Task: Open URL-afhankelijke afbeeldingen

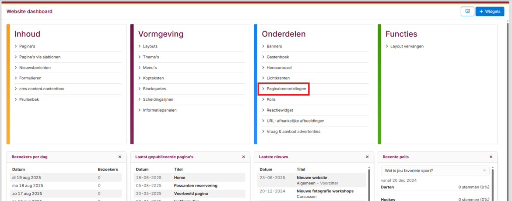Action: [295, 121]
